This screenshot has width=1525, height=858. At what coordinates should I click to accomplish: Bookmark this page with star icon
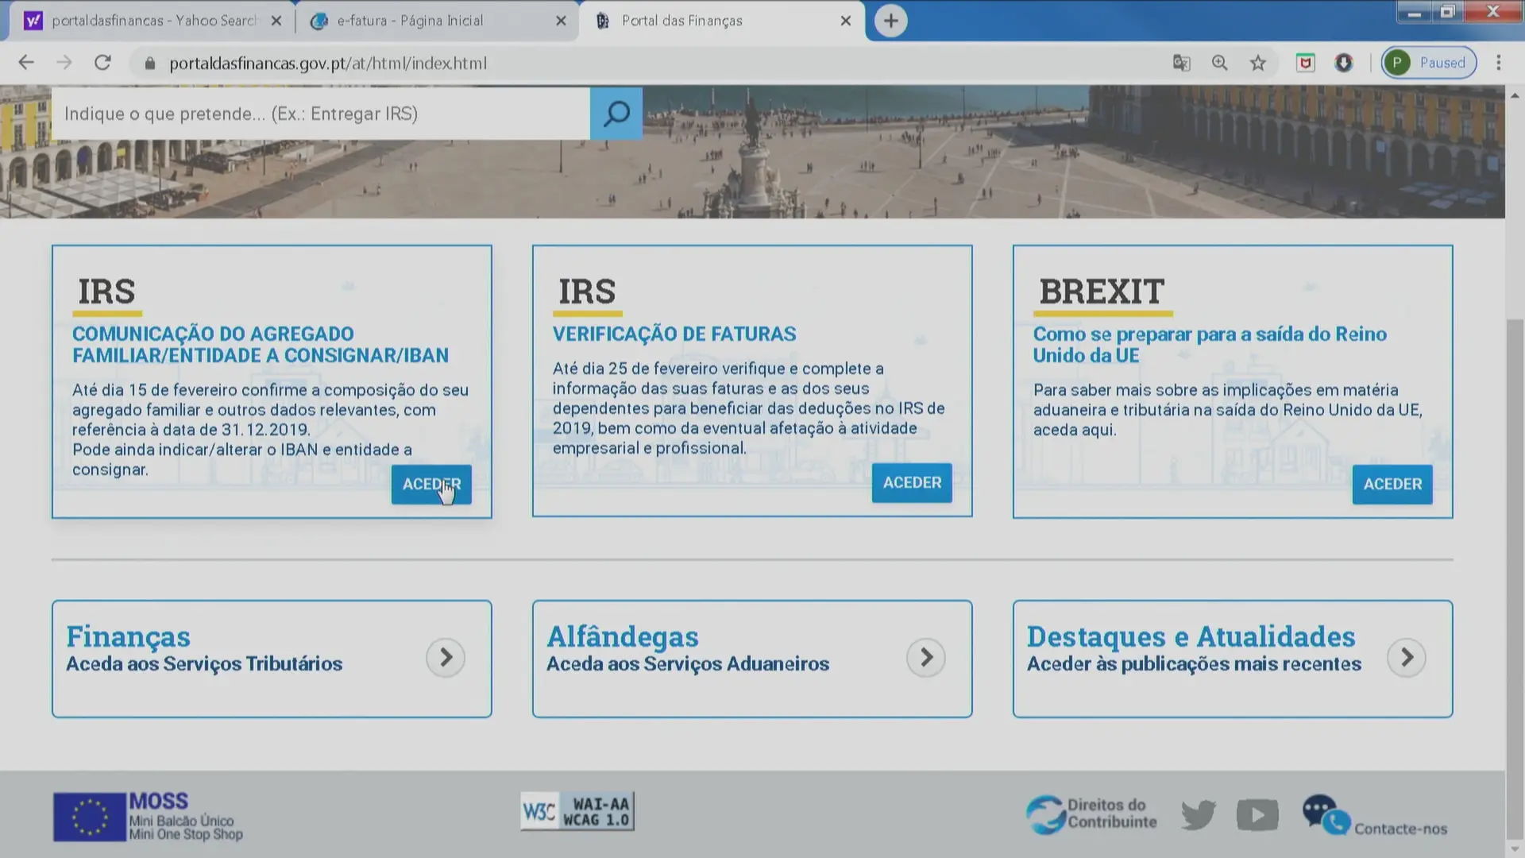(1257, 63)
